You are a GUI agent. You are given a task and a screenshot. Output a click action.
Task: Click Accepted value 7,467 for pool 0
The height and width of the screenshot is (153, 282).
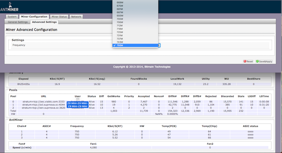click(144, 101)
